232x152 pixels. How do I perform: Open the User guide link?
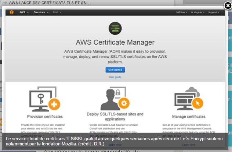[115, 77]
